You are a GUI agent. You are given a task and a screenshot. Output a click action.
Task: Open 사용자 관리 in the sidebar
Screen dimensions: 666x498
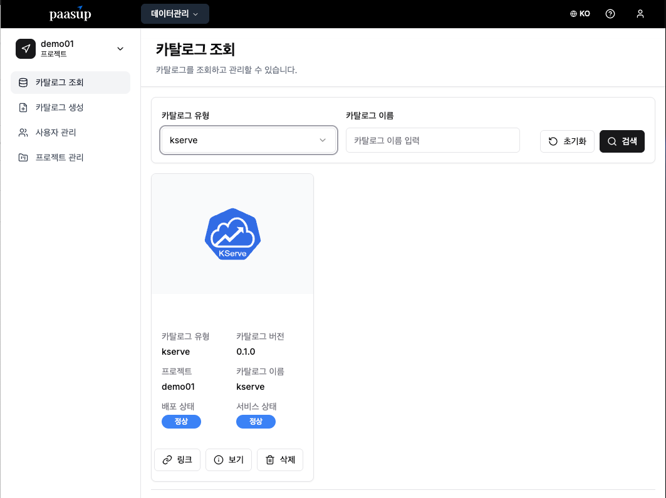71,133
